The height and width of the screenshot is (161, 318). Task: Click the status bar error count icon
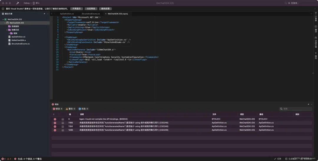click(3, 159)
